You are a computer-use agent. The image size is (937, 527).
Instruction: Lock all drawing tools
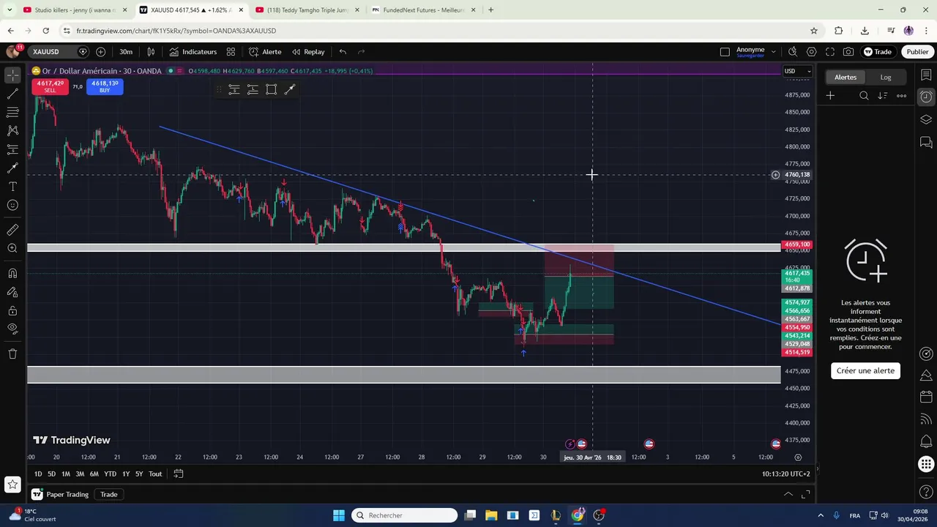click(12, 310)
